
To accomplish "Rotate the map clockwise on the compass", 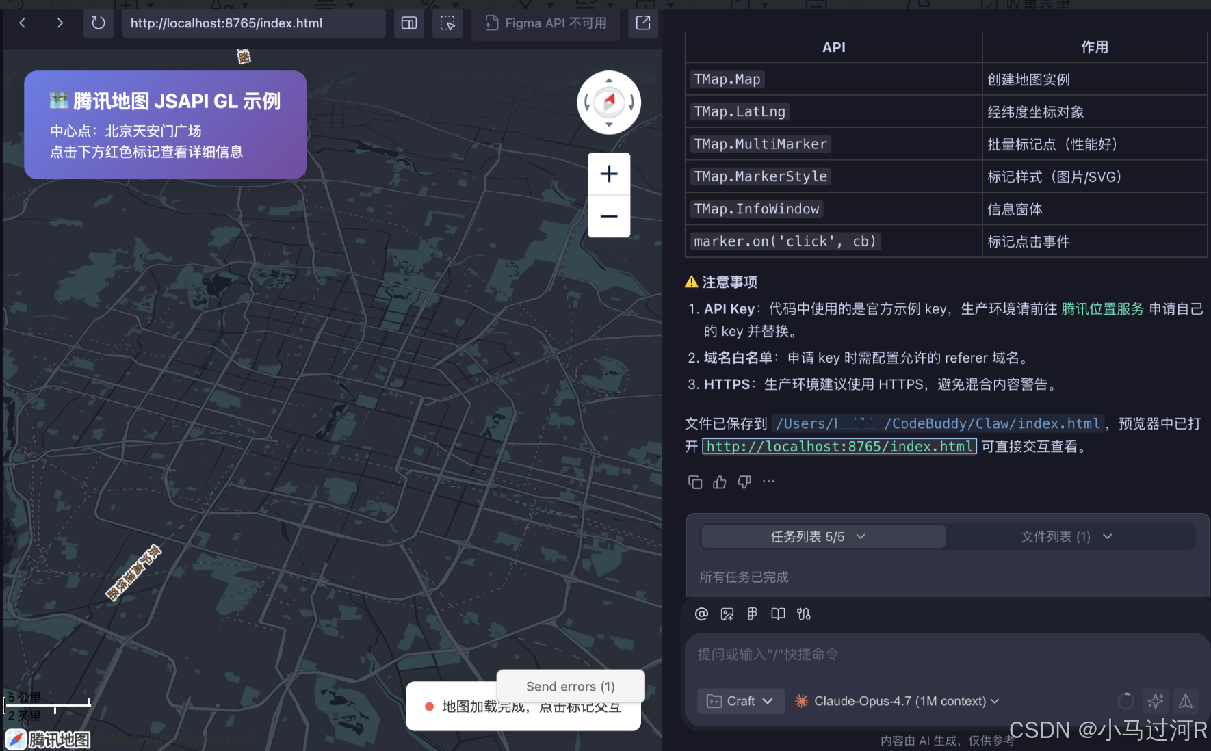I will click(631, 103).
